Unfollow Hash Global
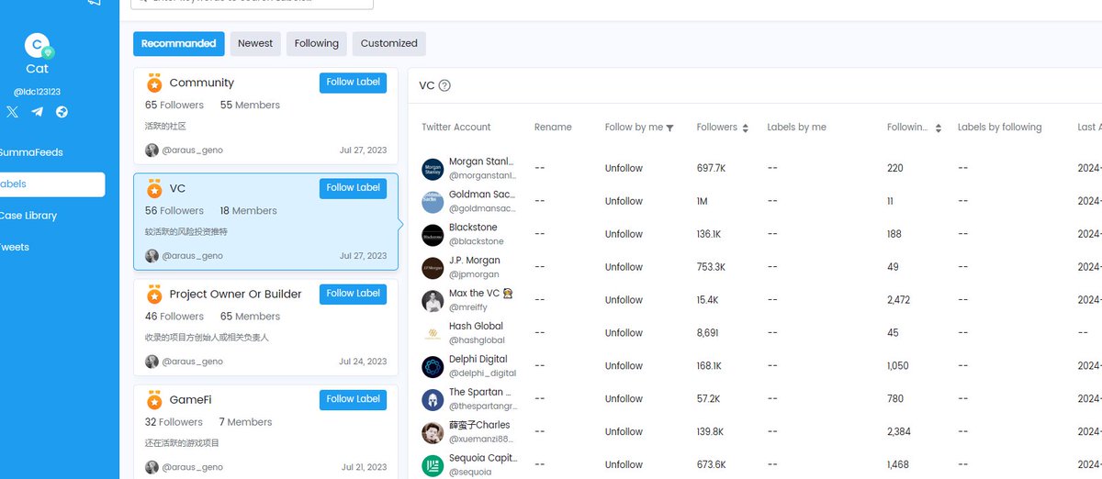Viewport: 1102px width, 479px height. pyautogui.click(x=624, y=334)
